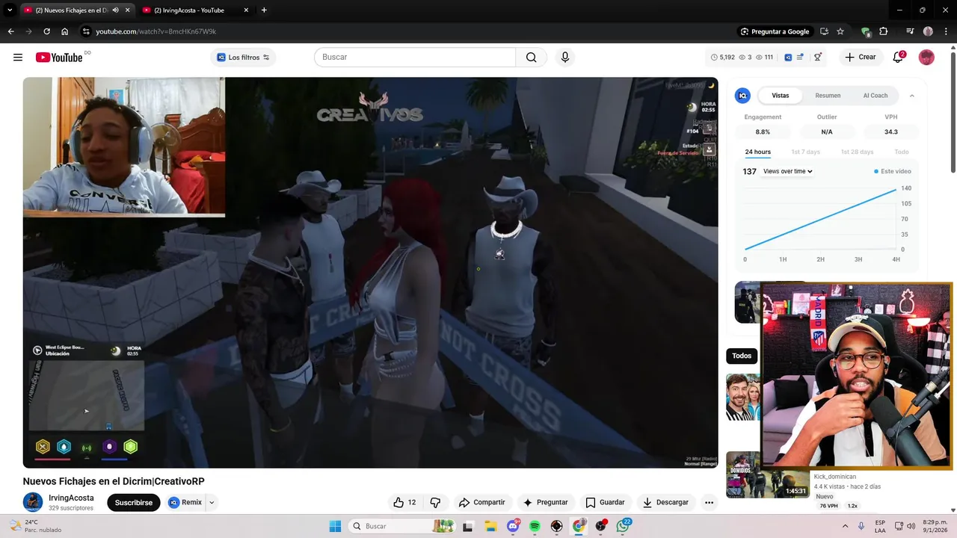Viewport: 957px width, 538px height.
Task: Click Preguntar a Google in address bar
Action: (x=774, y=31)
